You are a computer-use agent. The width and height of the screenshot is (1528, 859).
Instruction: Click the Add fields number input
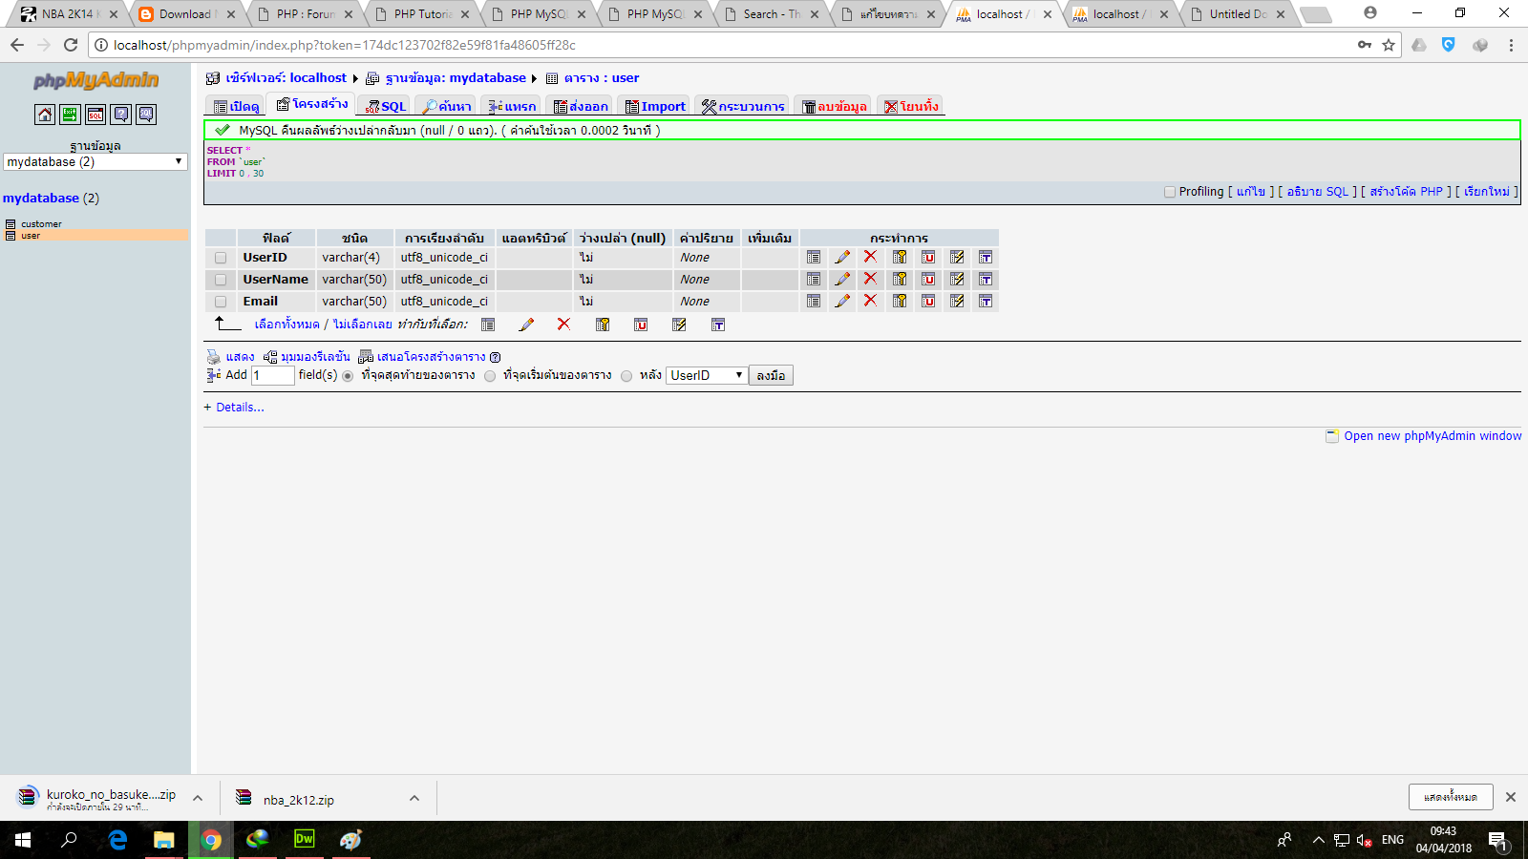coord(272,375)
